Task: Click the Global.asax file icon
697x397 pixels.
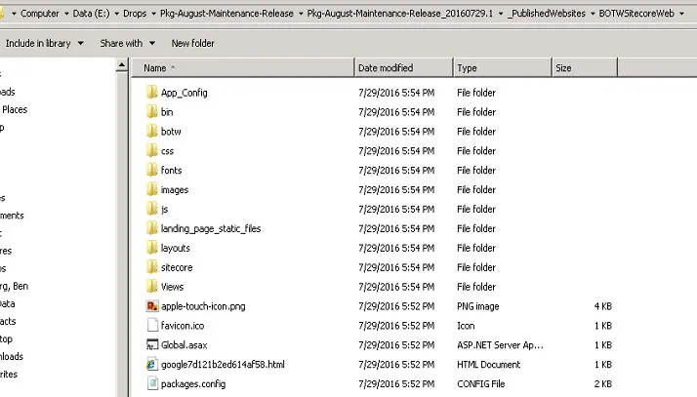Action: click(x=152, y=345)
